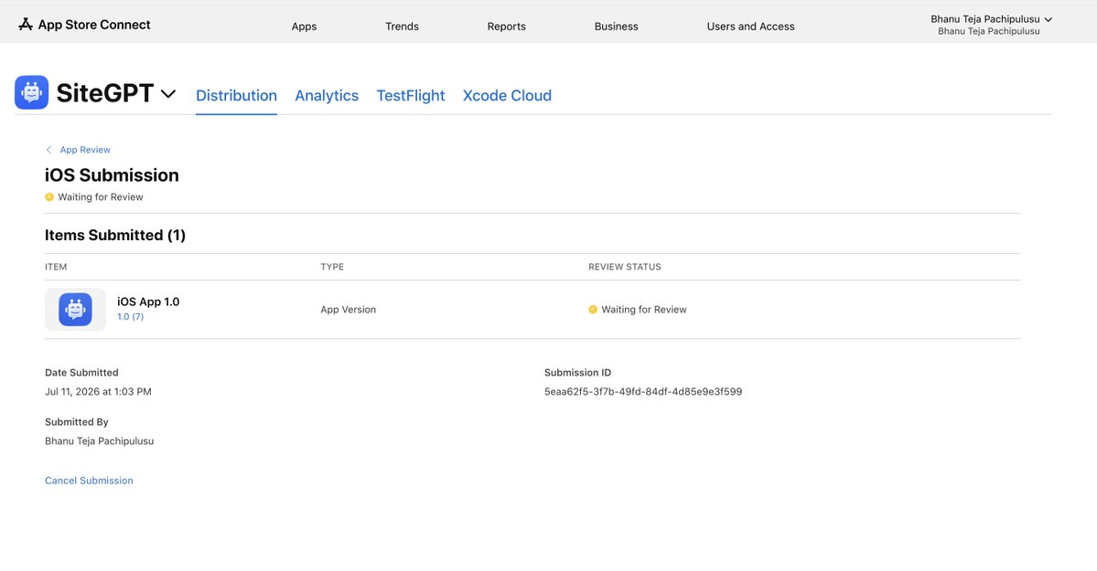
Task: Open Users and Access
Action: click(x=750, y=26)
